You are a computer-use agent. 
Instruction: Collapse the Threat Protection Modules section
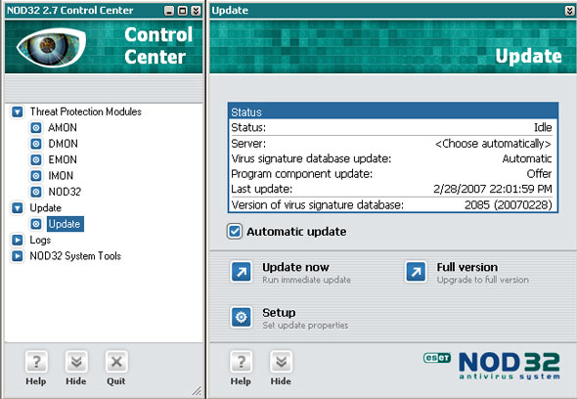tap(18, 111)
